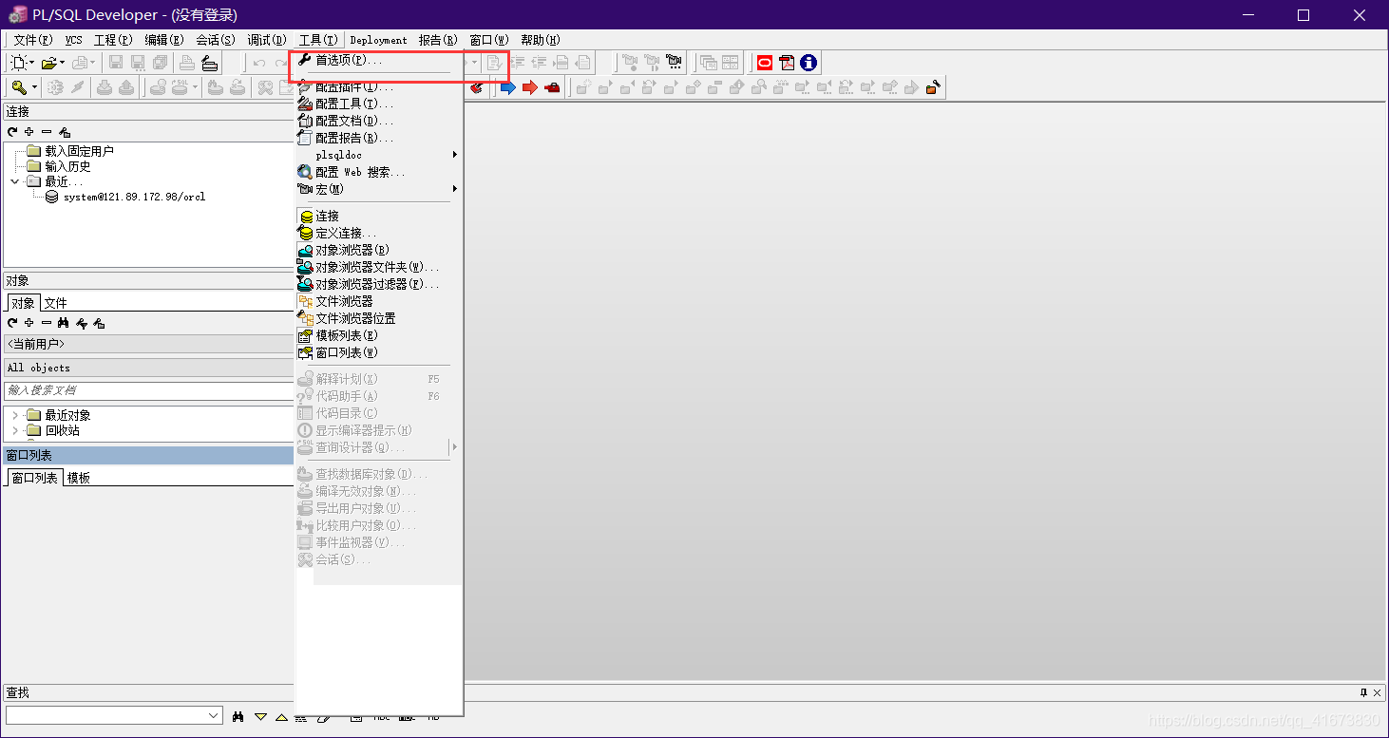Switch to the 文件 tab in object panel
Screen dimensions: 1389x738
[56, 303]
